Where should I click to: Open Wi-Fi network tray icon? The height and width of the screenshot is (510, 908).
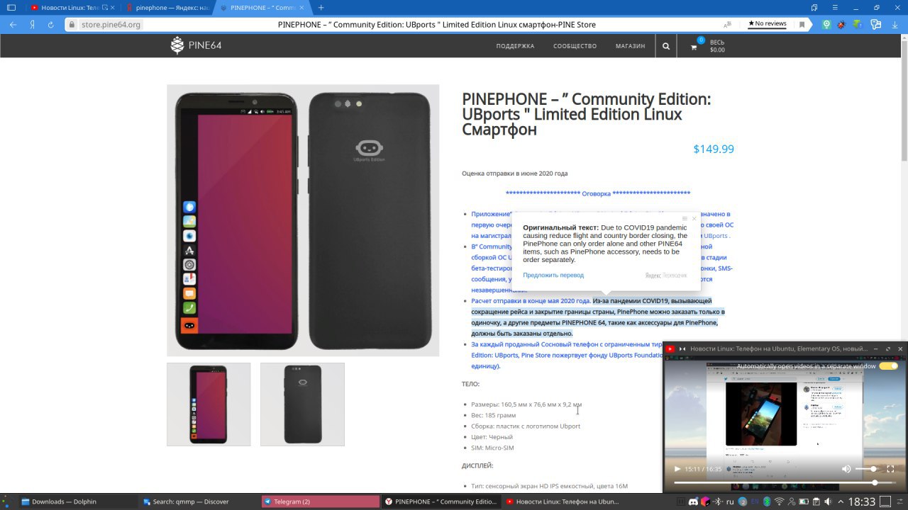(779, 501)
